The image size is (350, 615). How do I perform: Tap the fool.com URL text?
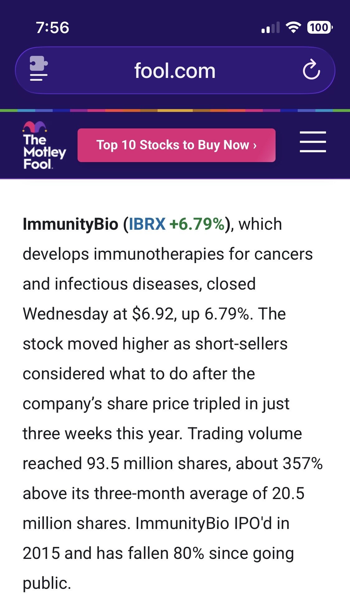[x=175, y=71]
